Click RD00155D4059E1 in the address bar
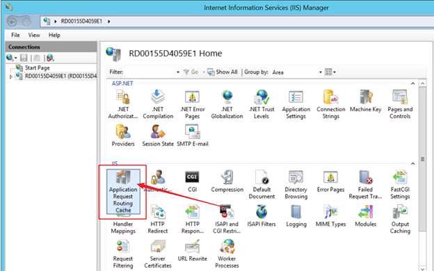The image size is (434, 271). (81, 22)
